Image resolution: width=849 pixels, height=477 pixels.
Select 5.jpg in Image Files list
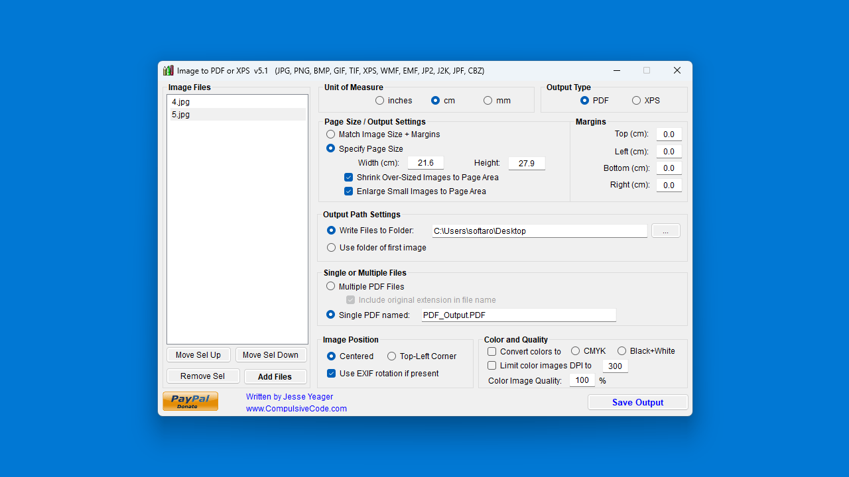(x=237, y=115)
